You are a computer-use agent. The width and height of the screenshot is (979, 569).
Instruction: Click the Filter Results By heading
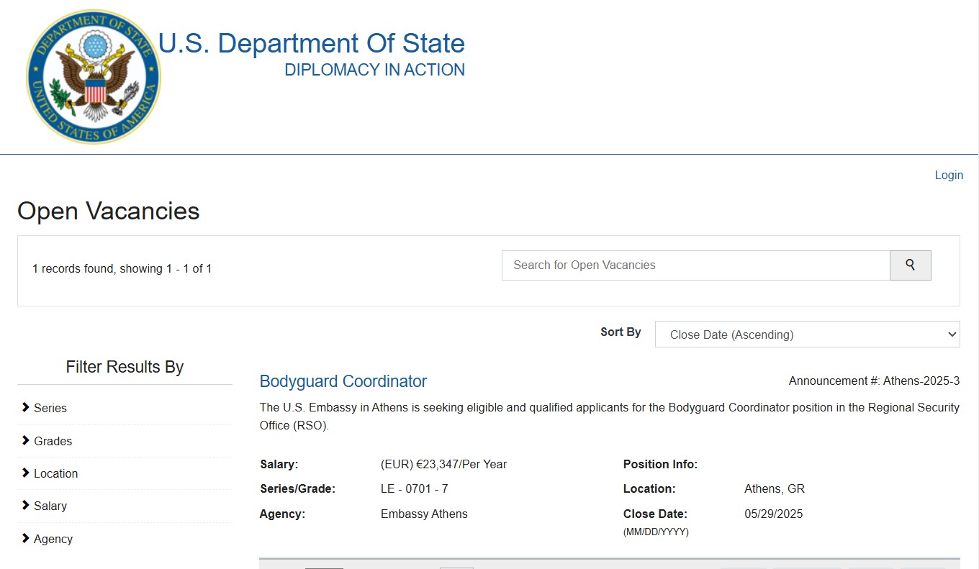[125, 367]
